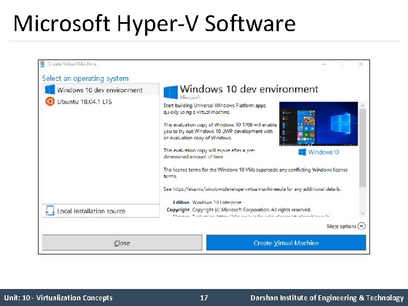
Task: Click the Create Virtual Machine button
Action: [286, 243]
